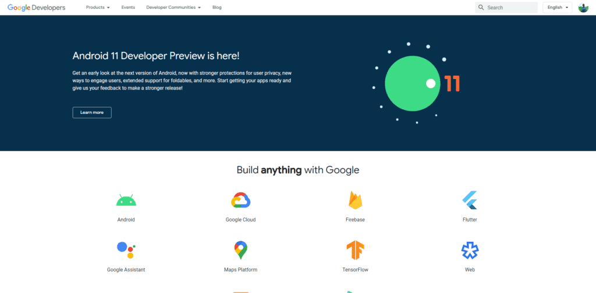Viewport: 596px width, 293px height.
Task: Click the Maps Platform pin icon
Action: 240,250
